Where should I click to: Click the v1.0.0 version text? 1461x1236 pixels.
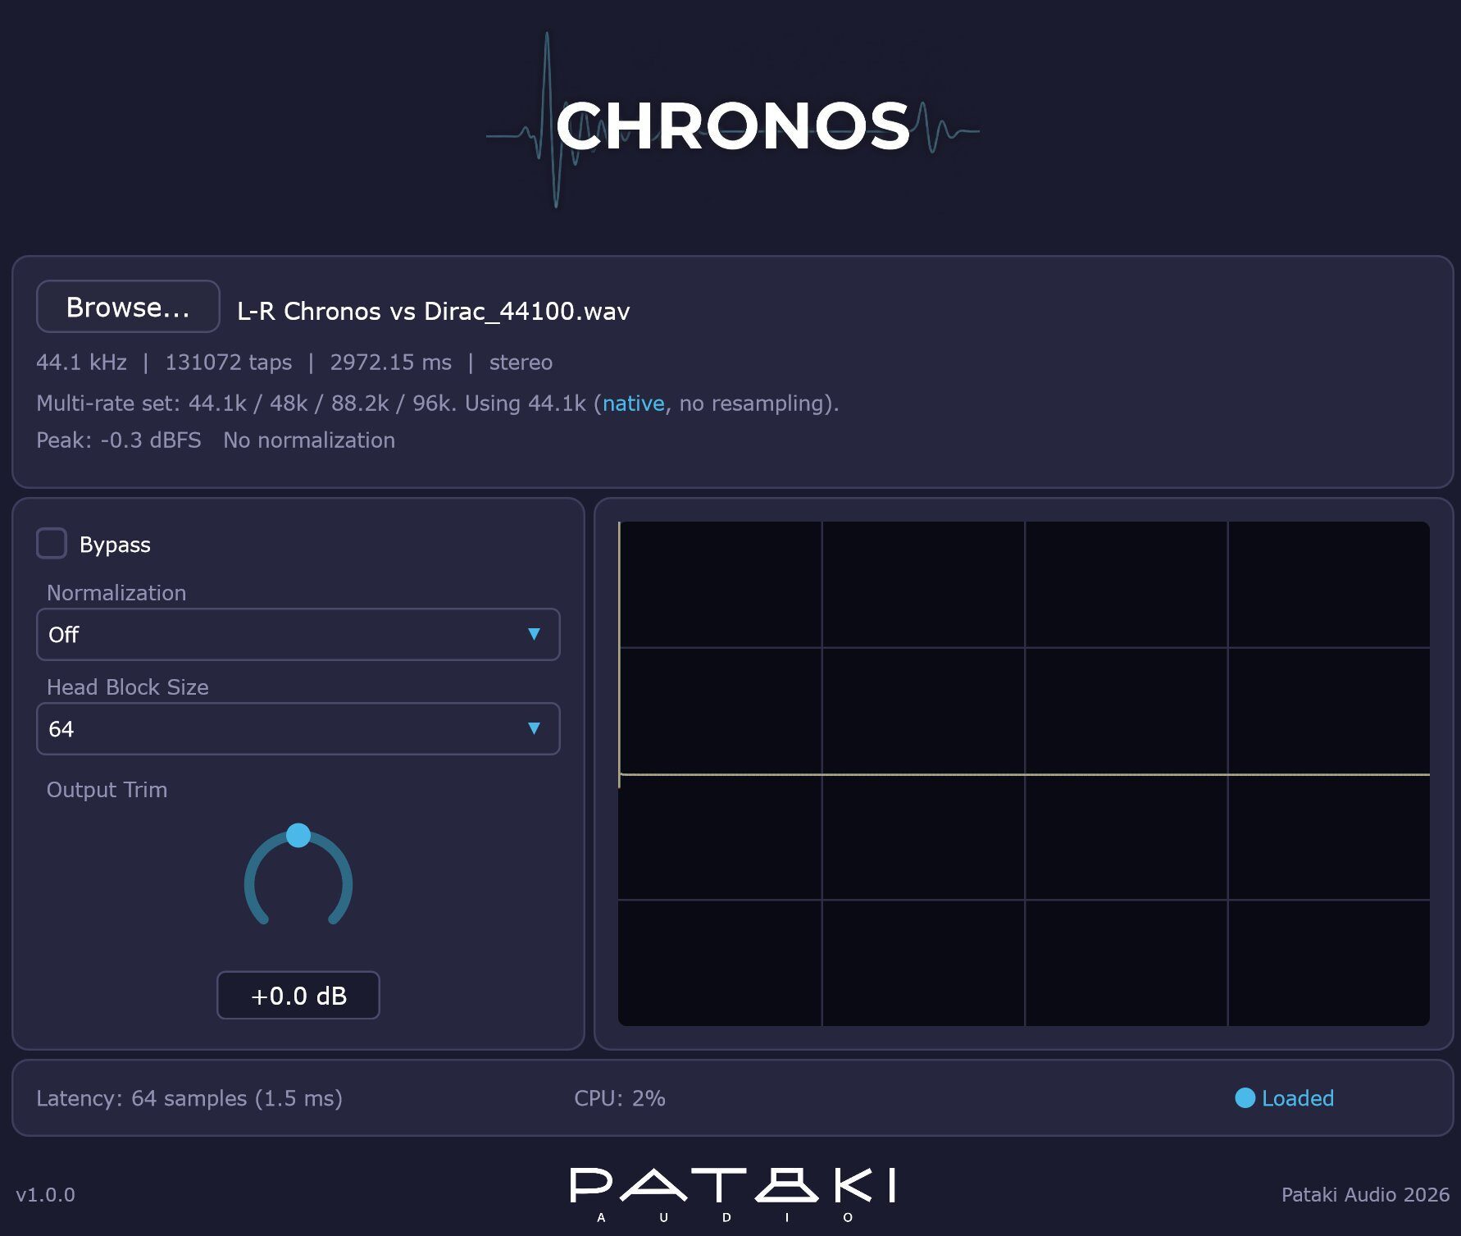(x=46, y=1195)
